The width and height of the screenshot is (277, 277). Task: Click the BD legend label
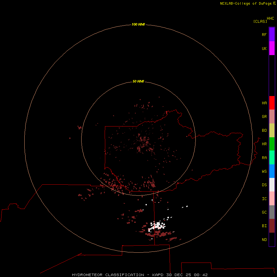(x=264, y=130)
